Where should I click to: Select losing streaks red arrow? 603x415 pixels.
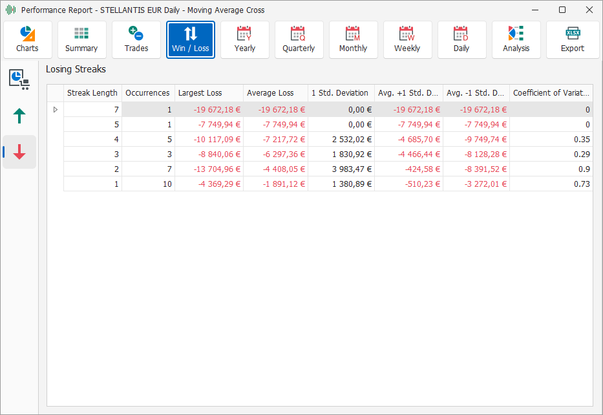click(19, 152)
